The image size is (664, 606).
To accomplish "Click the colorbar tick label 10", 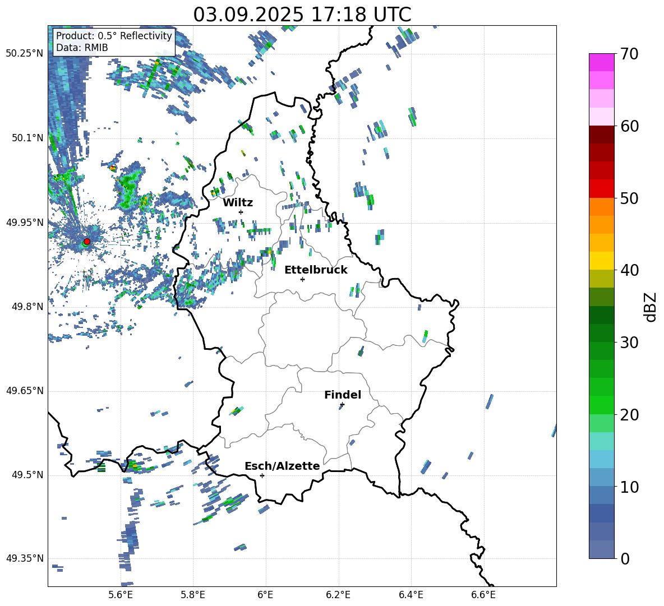I will (x=629, y=487).
